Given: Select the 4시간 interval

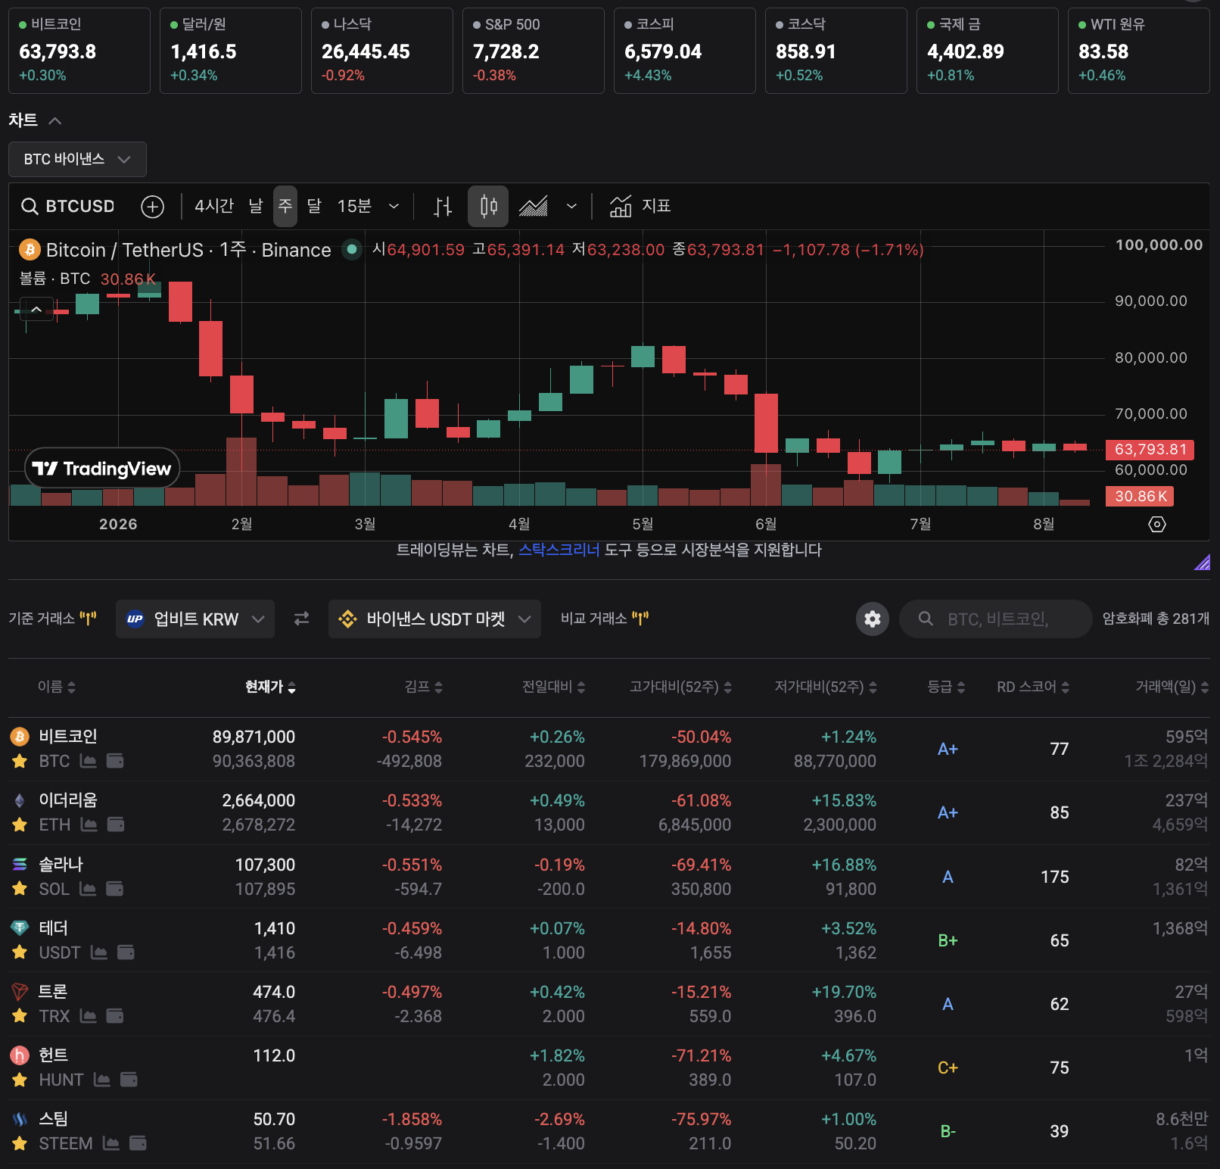Looking at the screenshot, I should (214, 206).
